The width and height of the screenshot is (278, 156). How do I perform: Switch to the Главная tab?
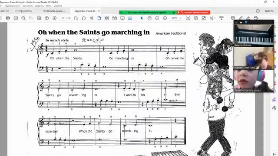(5, 11)
